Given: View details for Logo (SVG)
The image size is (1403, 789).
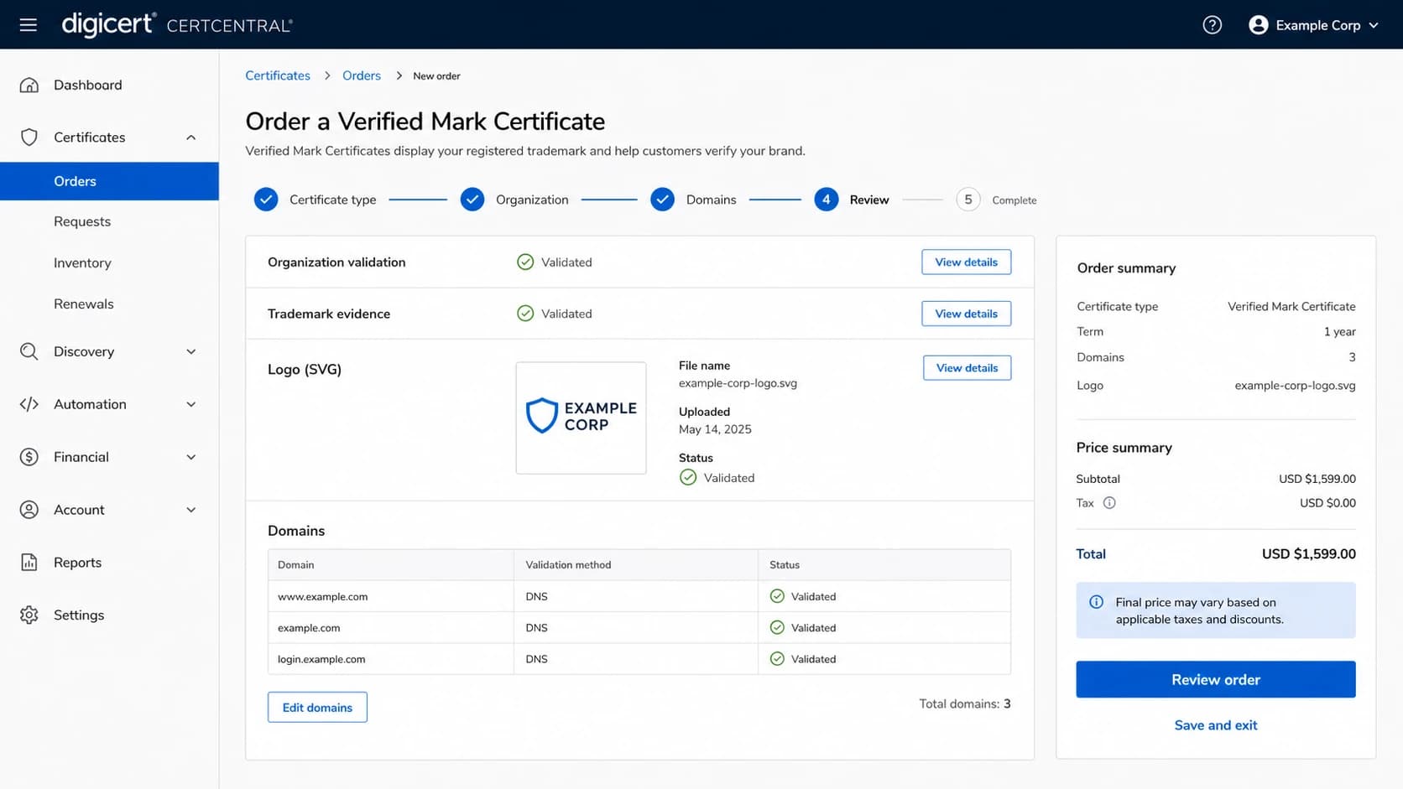Looking at the screenshot, I should click(967, 367).
